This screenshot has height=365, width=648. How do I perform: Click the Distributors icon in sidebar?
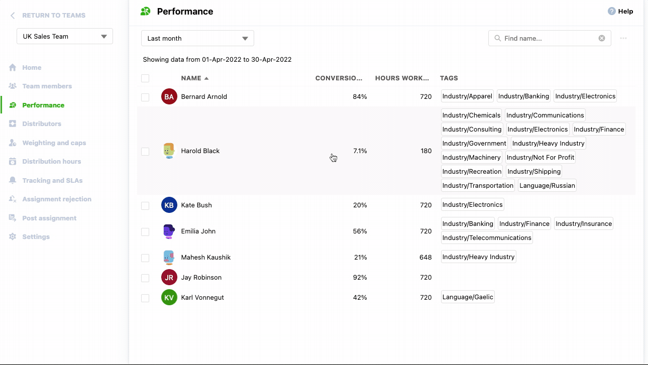coord(13,124)
